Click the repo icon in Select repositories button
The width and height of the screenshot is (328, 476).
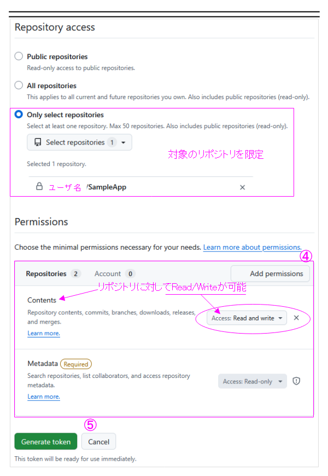(38, 142)
